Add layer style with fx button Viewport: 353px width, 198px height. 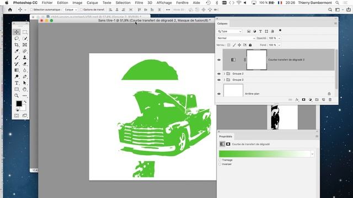pos(297,100)
